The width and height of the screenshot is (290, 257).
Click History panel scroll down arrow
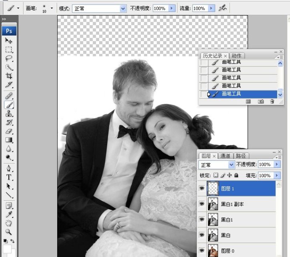click(280, 95)
